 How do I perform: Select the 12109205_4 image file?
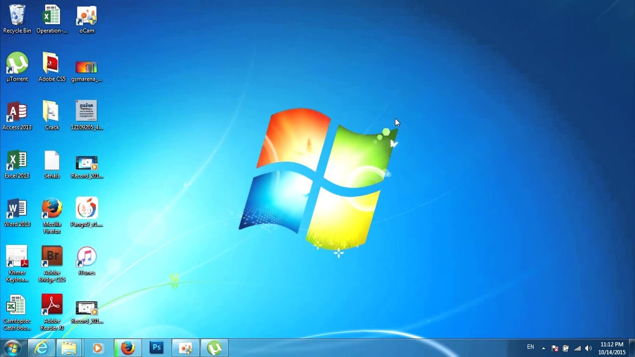(87, 116)
